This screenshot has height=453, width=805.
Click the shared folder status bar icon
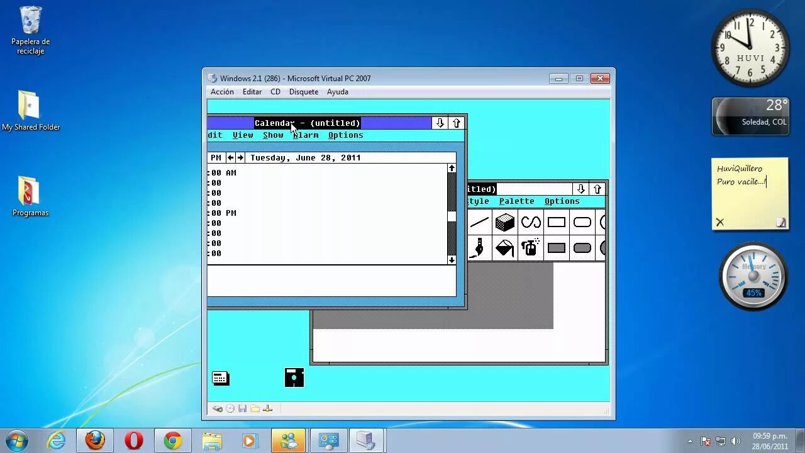[x=255, y=409]
